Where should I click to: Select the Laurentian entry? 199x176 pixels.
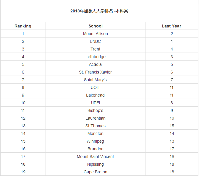[96, 118]
